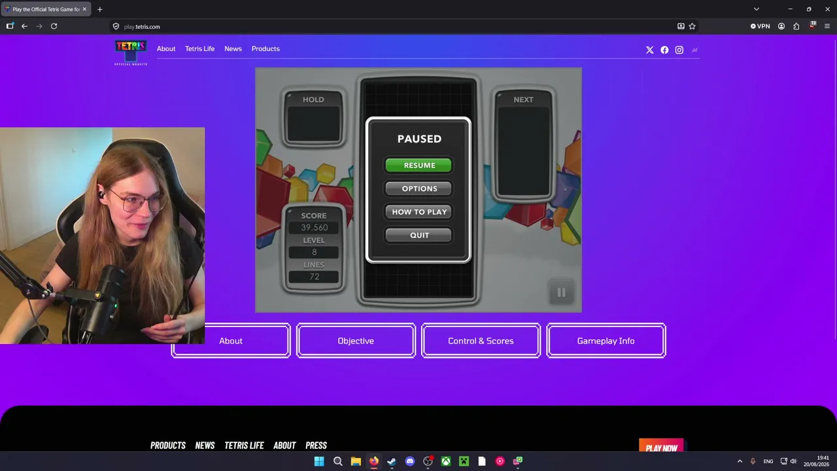Open OBS Studio from the taskbar
Viewport: 837px width, 471px height.
428,461
